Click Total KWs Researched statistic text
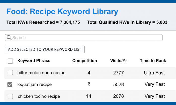The height and width of the screenshot is (105, 176). 43,22
